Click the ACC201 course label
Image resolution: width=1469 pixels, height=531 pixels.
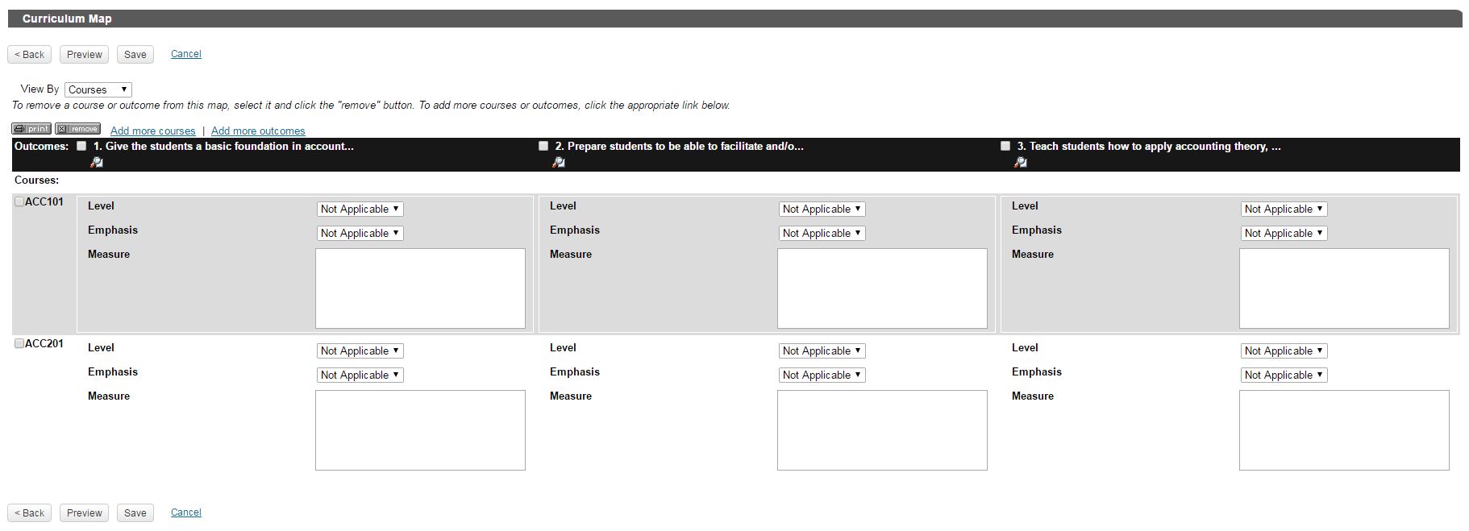click(x=44, y=343)
